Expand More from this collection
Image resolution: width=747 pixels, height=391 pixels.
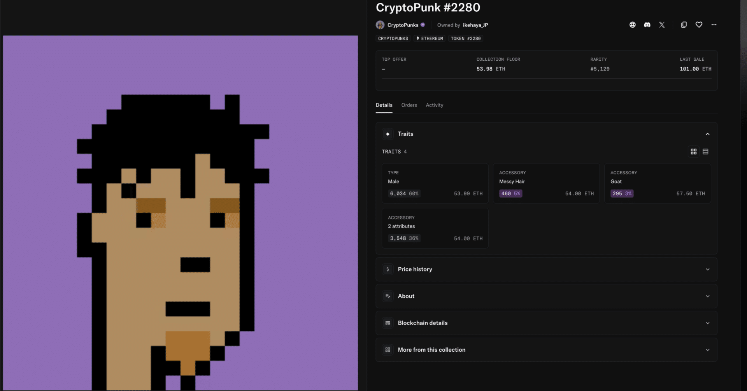coord(546,350)
